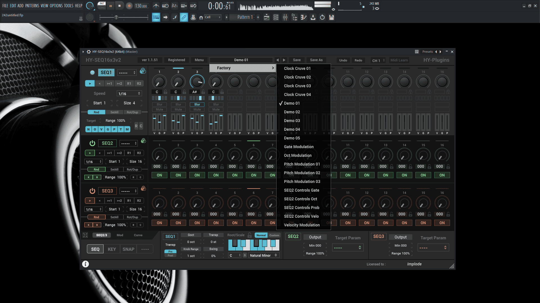The height and width of the screenshot is (303, 540).
Task: Open the SEQ1 color palette icon
Action: point(143,71)
